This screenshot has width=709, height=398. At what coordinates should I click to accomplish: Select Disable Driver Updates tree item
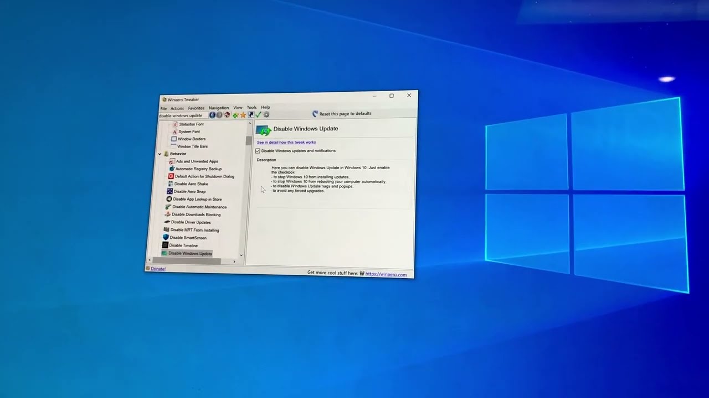pyautogui.click(x=191, y=222)
